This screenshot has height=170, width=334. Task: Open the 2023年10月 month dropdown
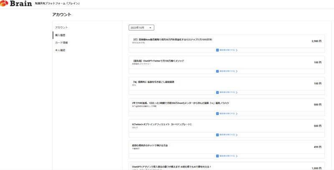point(142,27)
